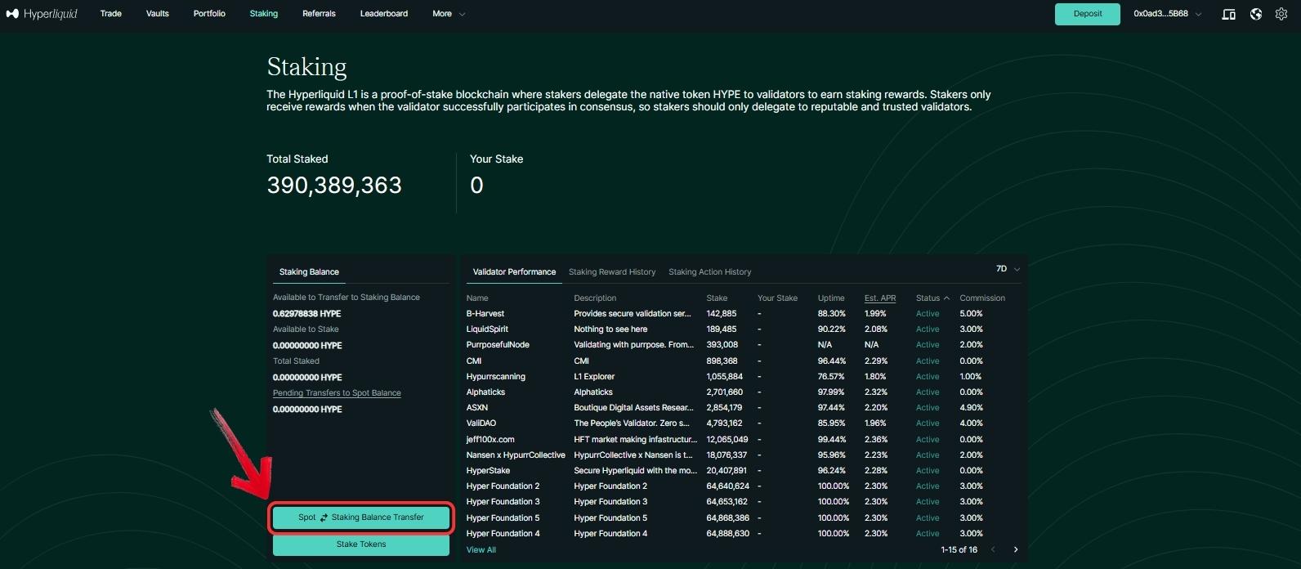Click the Deposit button
1301x569 pixels.
click(1088, 14)
